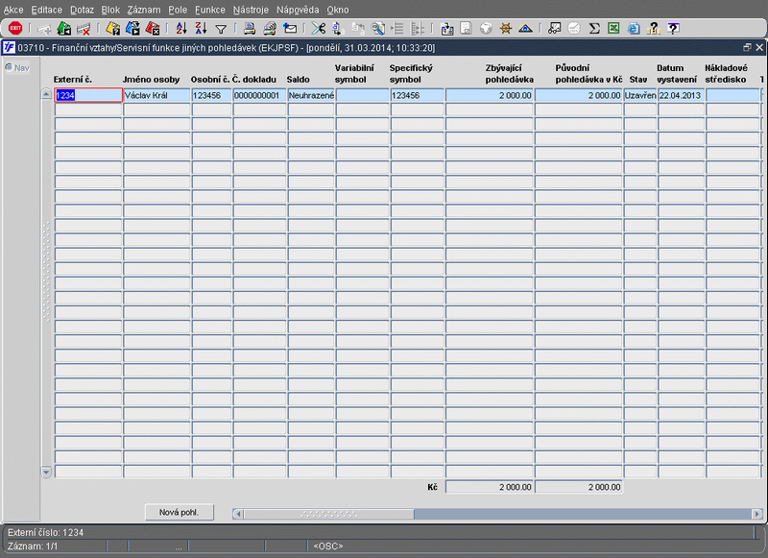
Task: Click the Internet Explorer browser icon
Action: [x=634, y=29]
